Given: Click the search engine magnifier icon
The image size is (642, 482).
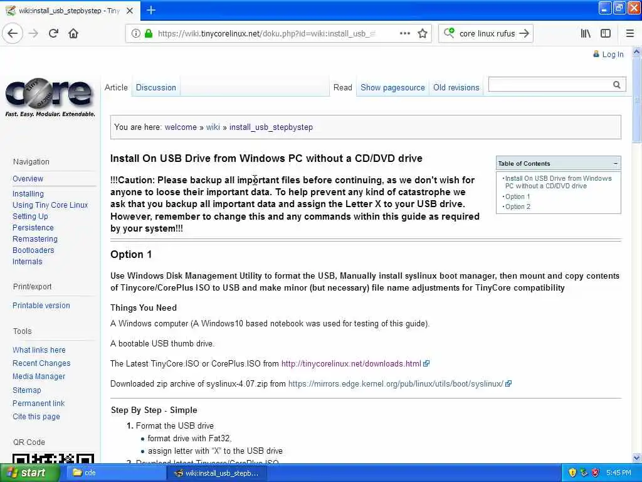Looking at the screenshot, I should tap(449, 33).
